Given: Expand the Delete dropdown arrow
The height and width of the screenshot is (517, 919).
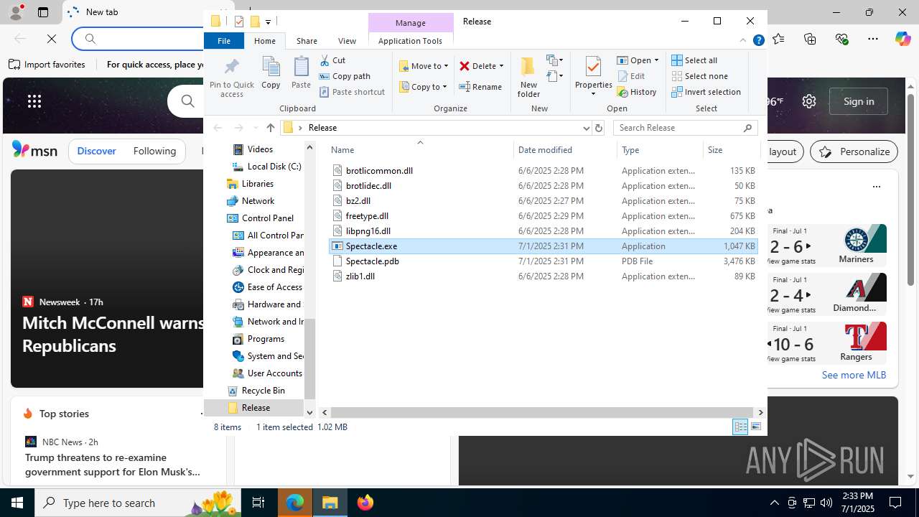Looking at the screenshot, I should tap(501, 66).
